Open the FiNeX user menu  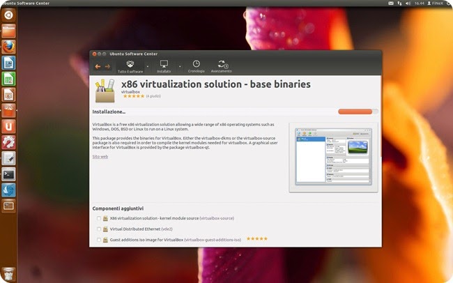435,3
